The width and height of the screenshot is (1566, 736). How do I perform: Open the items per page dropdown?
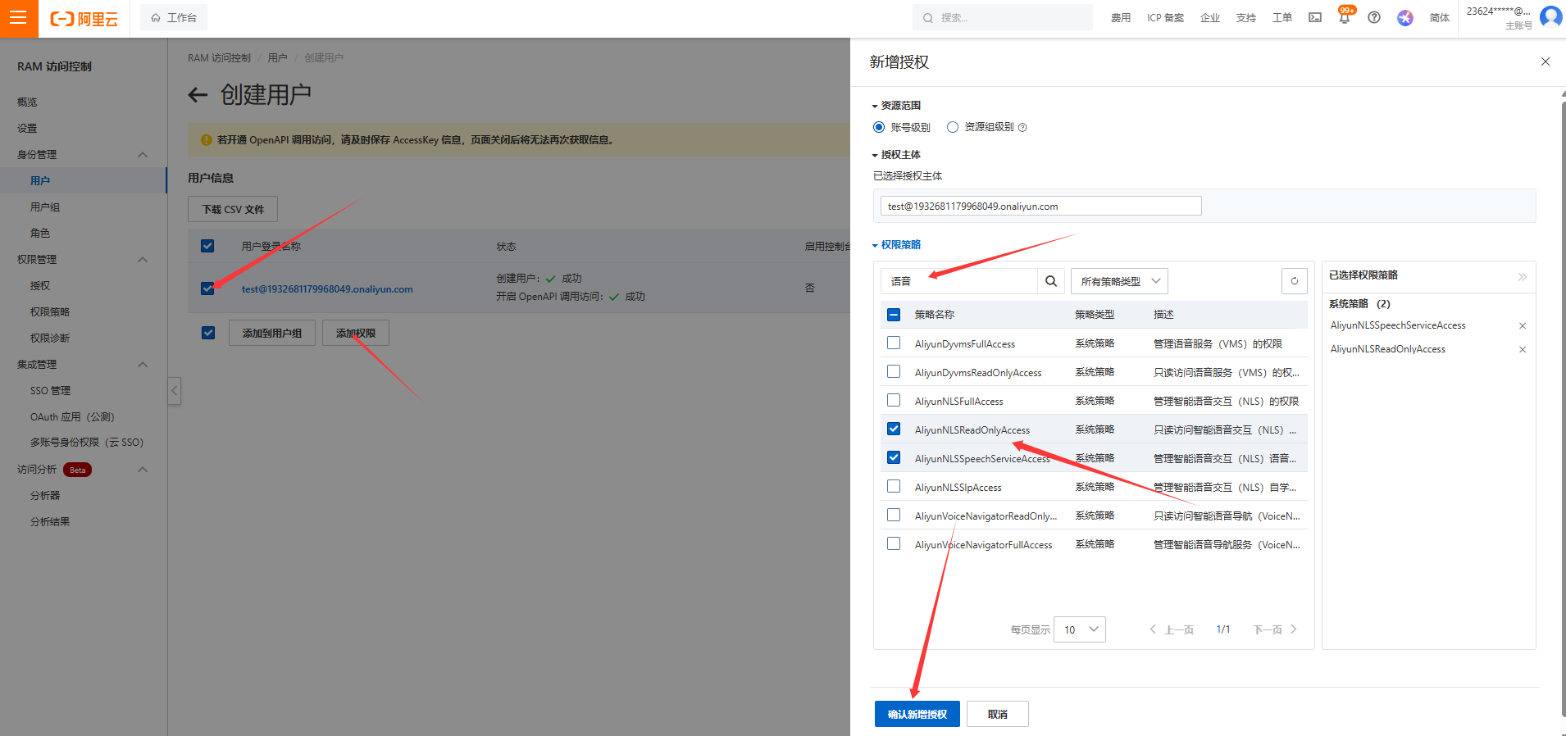(x=1079, y=629)
